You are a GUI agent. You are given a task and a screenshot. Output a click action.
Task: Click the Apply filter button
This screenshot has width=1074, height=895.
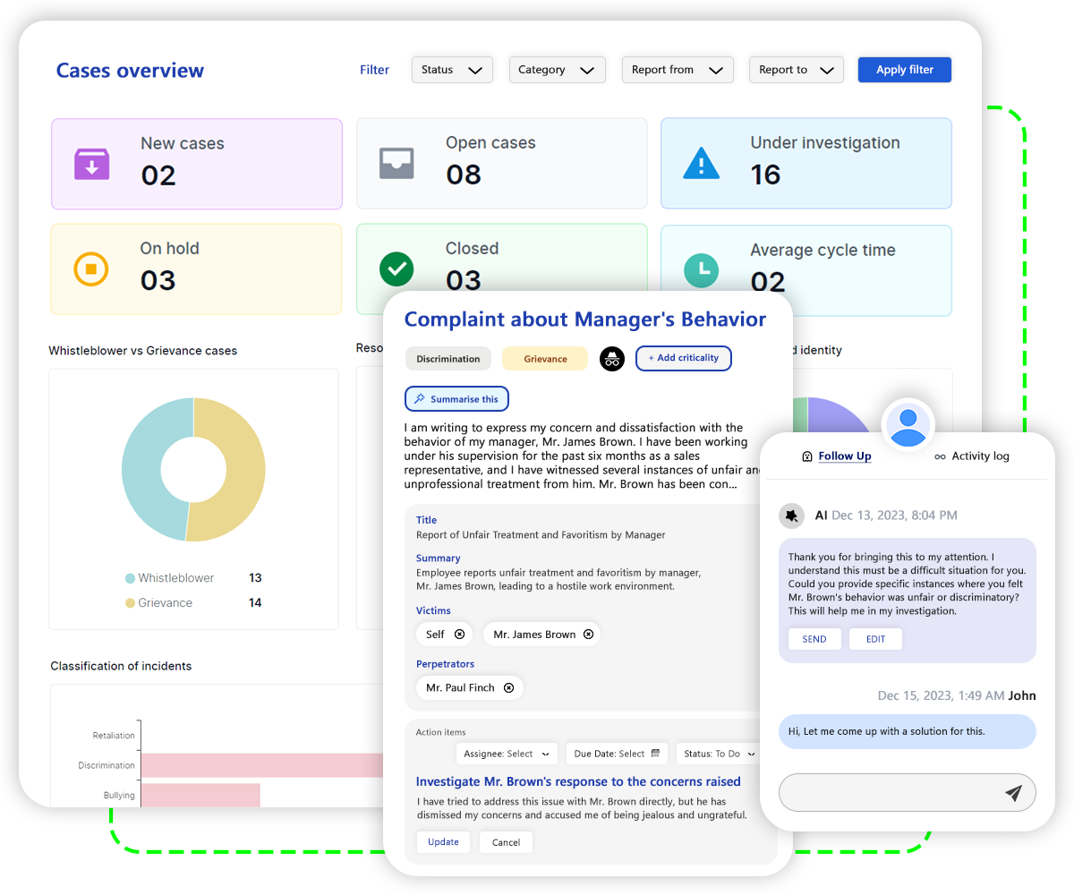pos(904,70)
